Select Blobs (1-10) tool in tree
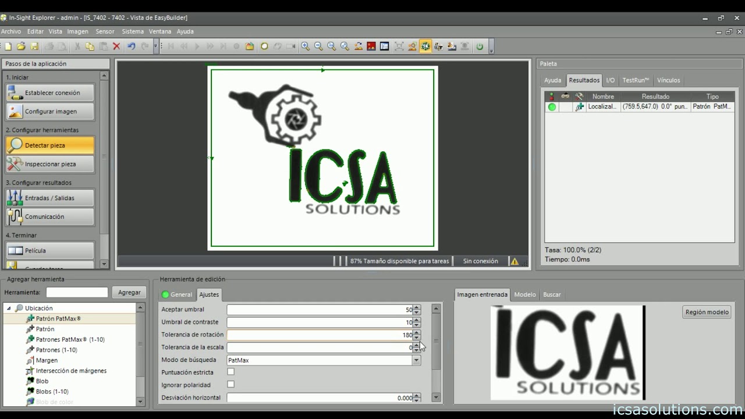 tap(52, 392)
